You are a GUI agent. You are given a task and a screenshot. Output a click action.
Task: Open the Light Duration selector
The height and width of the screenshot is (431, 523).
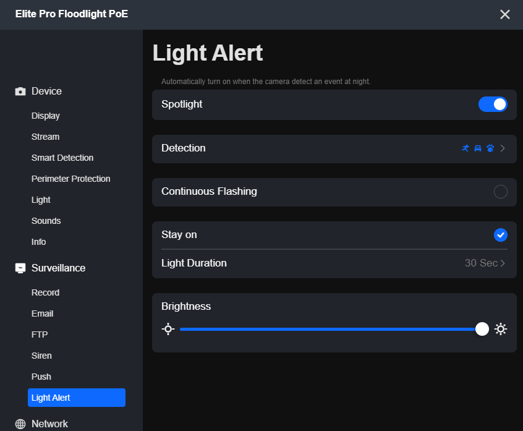point(485,263)
